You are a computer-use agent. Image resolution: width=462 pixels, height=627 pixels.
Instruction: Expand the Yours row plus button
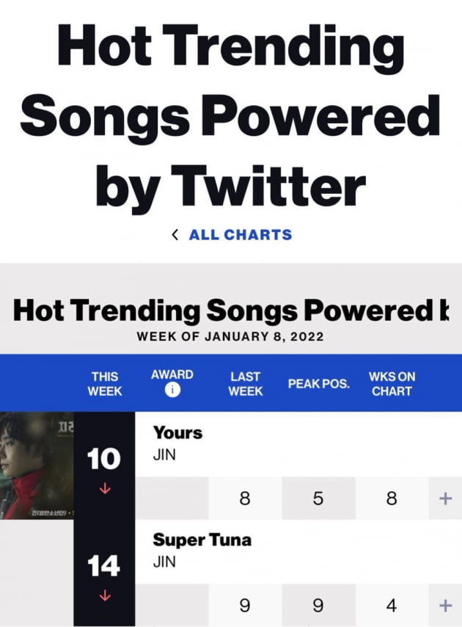coord(445,499)
